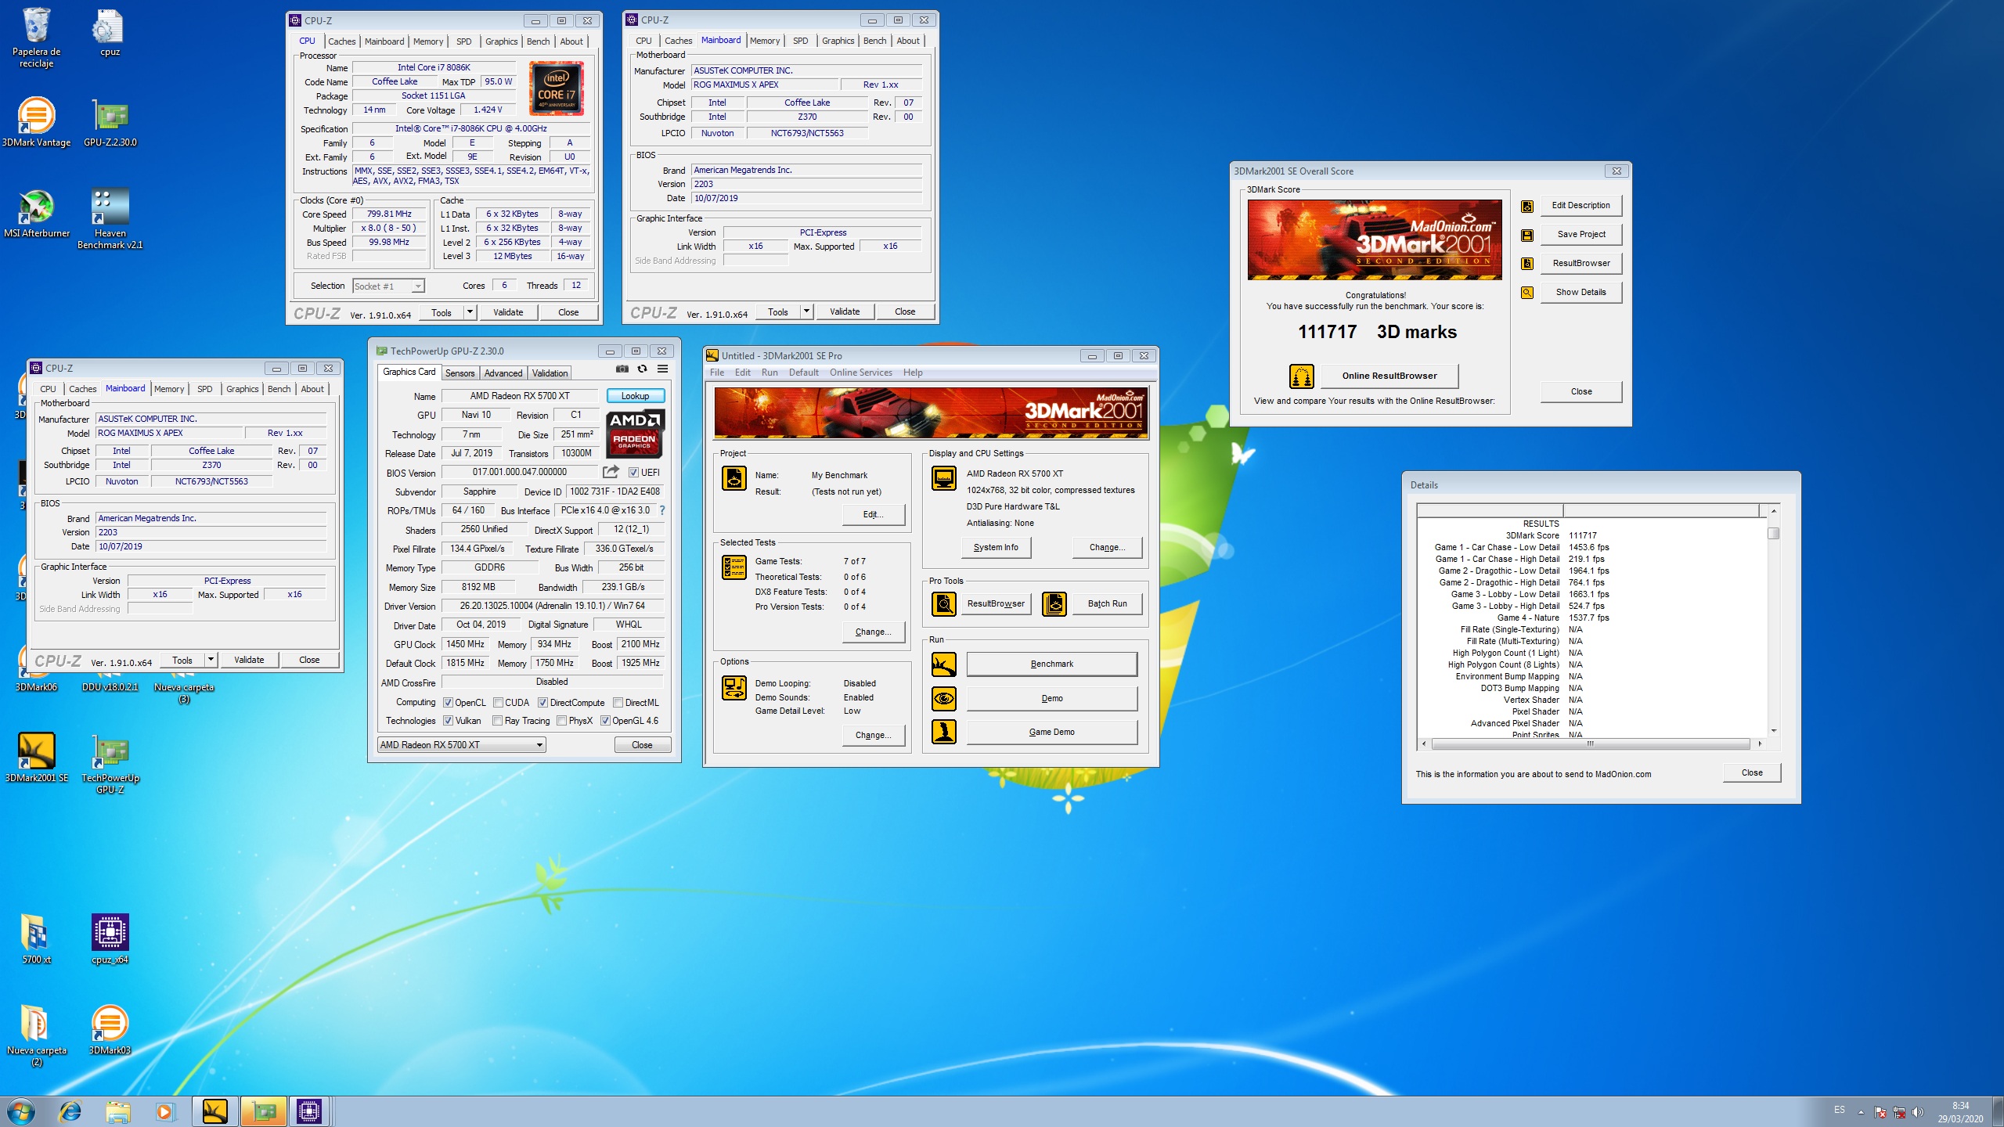2004x1127 pixels.
Task: Toggle Ray Tracing checkbox in GPU-Z
Action: click(x=497, y=720)
